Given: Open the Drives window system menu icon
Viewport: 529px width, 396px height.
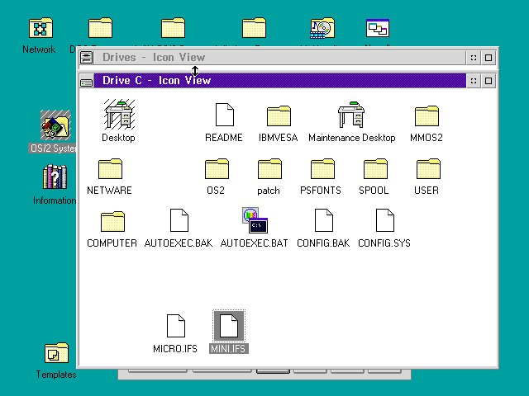Looking at the screenshot, I should [x=87, y=57].
